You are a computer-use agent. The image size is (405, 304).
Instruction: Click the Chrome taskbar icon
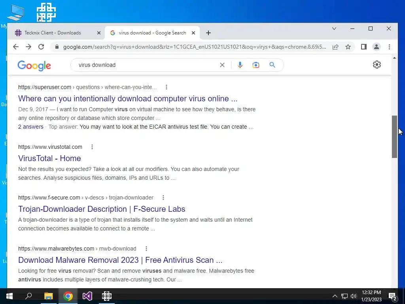(68, 296)
